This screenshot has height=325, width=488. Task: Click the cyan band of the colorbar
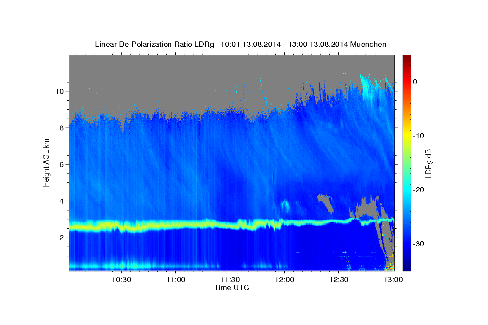[407, 190]
